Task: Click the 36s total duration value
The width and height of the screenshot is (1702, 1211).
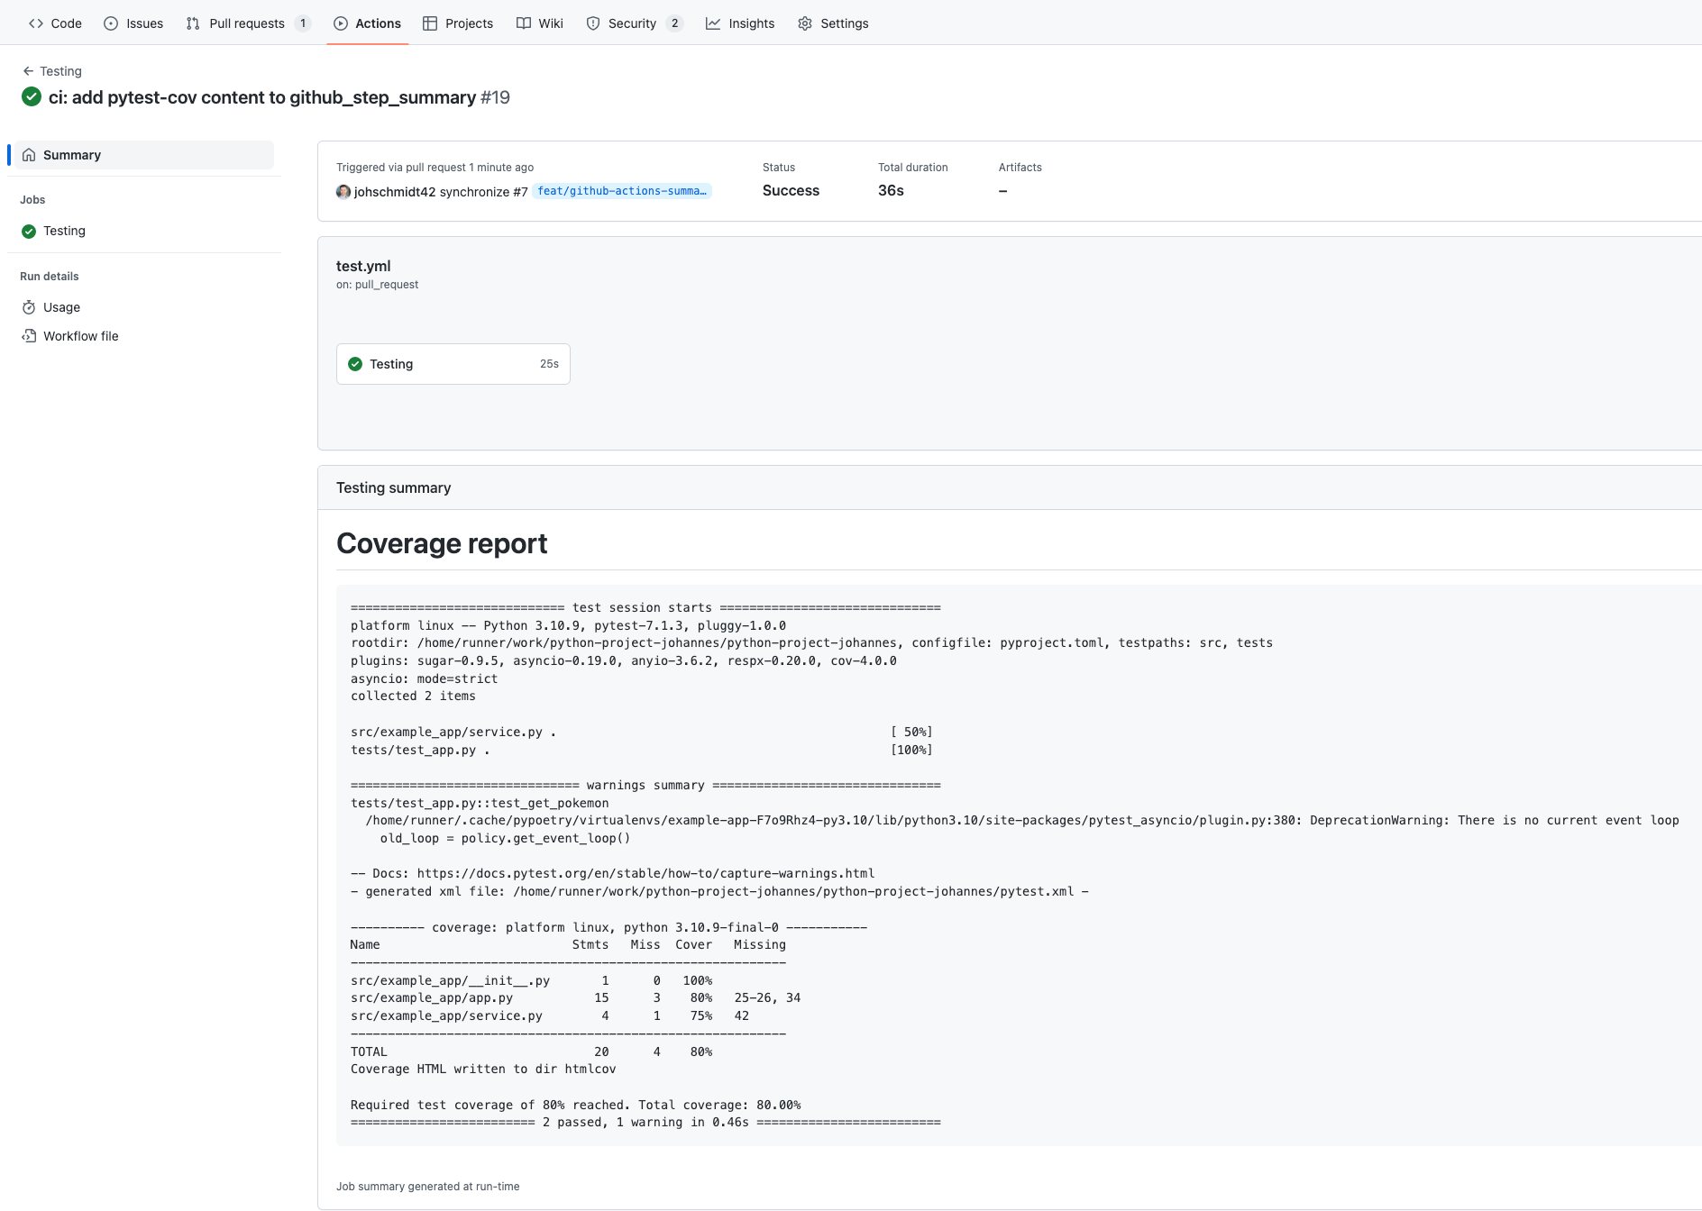Action: click(891, 190)
